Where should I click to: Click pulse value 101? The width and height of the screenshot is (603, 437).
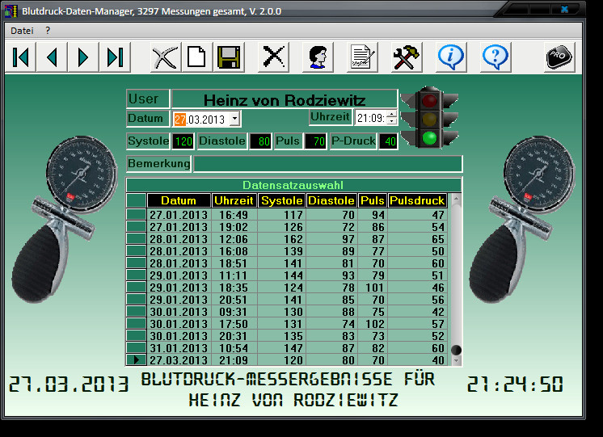point(374,288)
